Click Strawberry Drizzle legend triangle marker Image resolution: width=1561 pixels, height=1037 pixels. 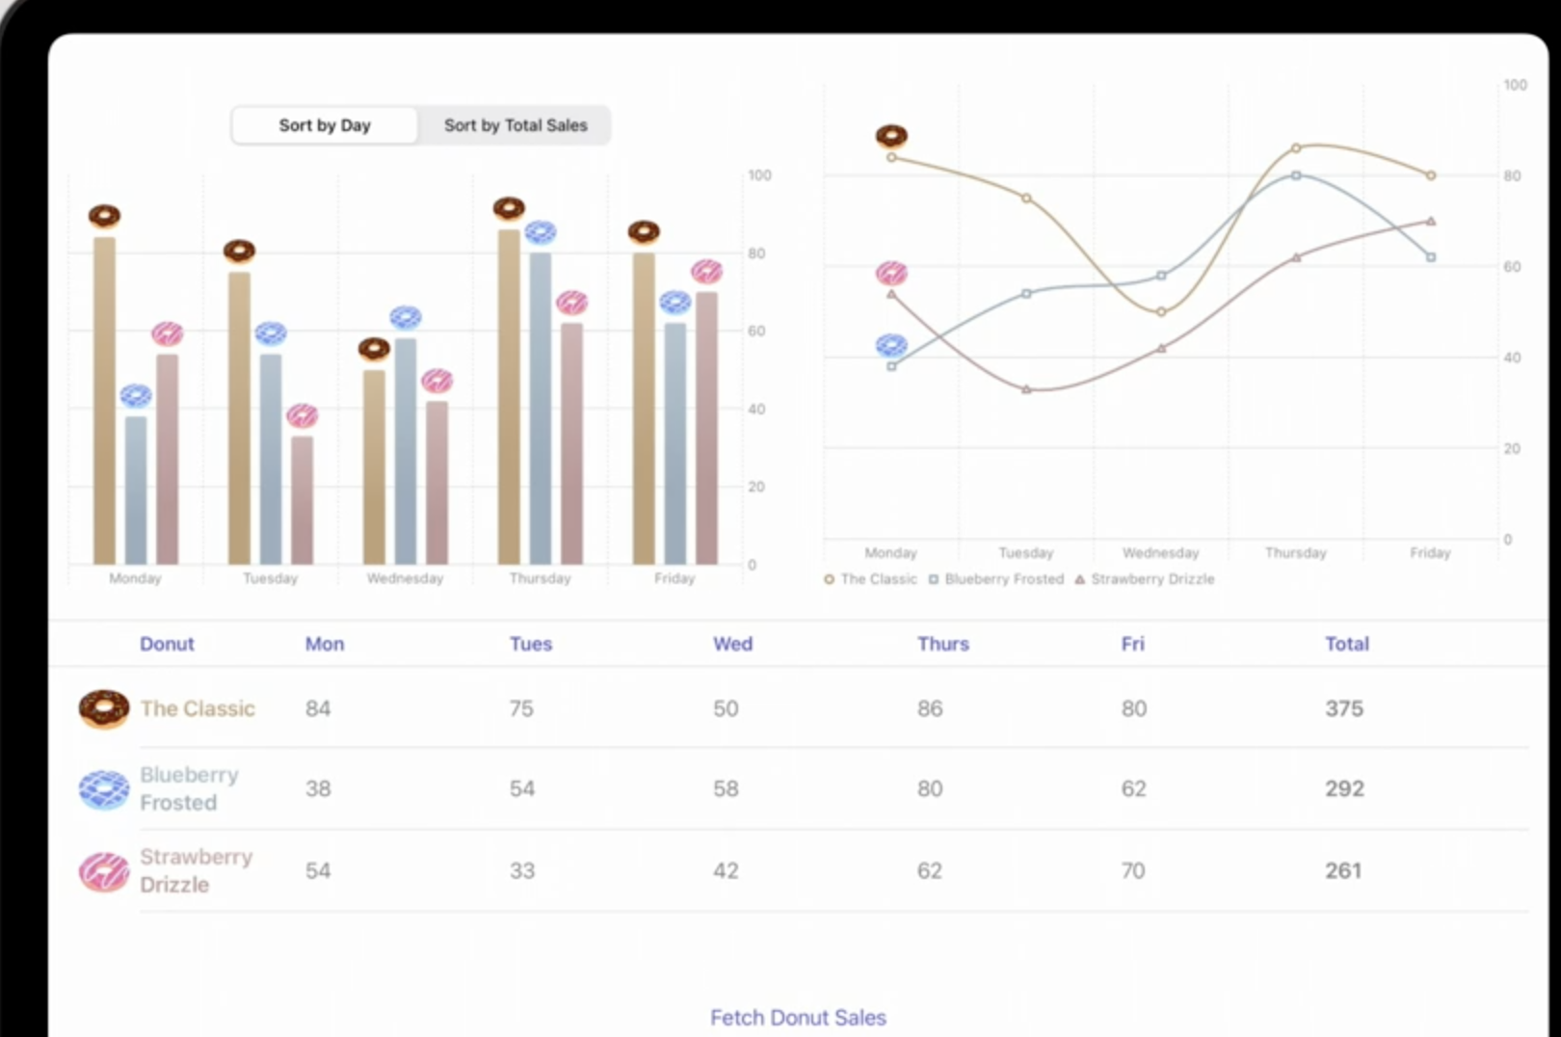[x=1080, y=579]
